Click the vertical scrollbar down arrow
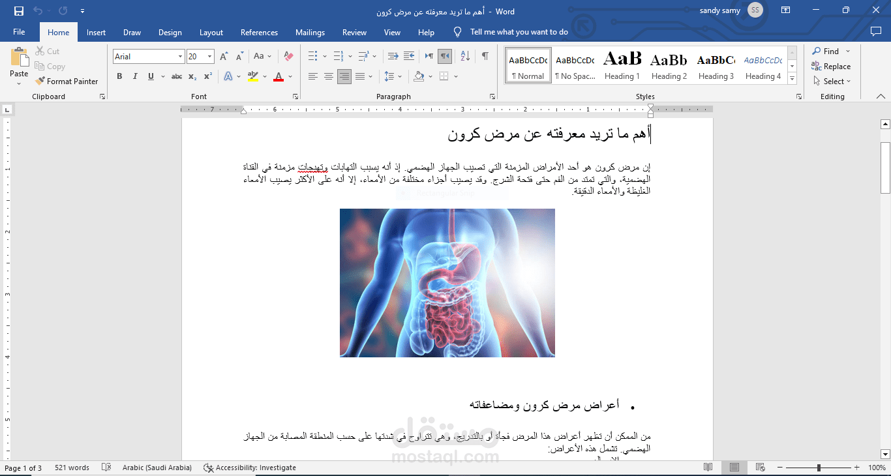Viewport: 891px width, 476px height. [x=885, y=454]
